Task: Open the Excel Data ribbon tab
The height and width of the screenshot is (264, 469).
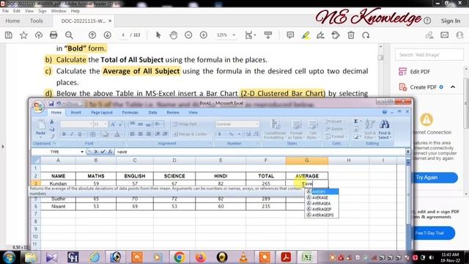Action: (x=152, y=112)
